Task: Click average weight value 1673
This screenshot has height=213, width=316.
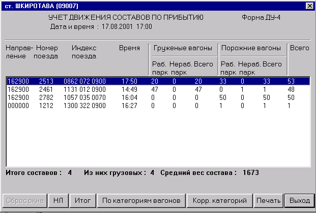Action: pyautogui.click(x=251, y=172)
